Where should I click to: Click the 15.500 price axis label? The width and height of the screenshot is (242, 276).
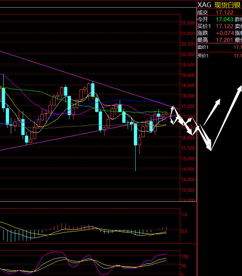[188, 148]
